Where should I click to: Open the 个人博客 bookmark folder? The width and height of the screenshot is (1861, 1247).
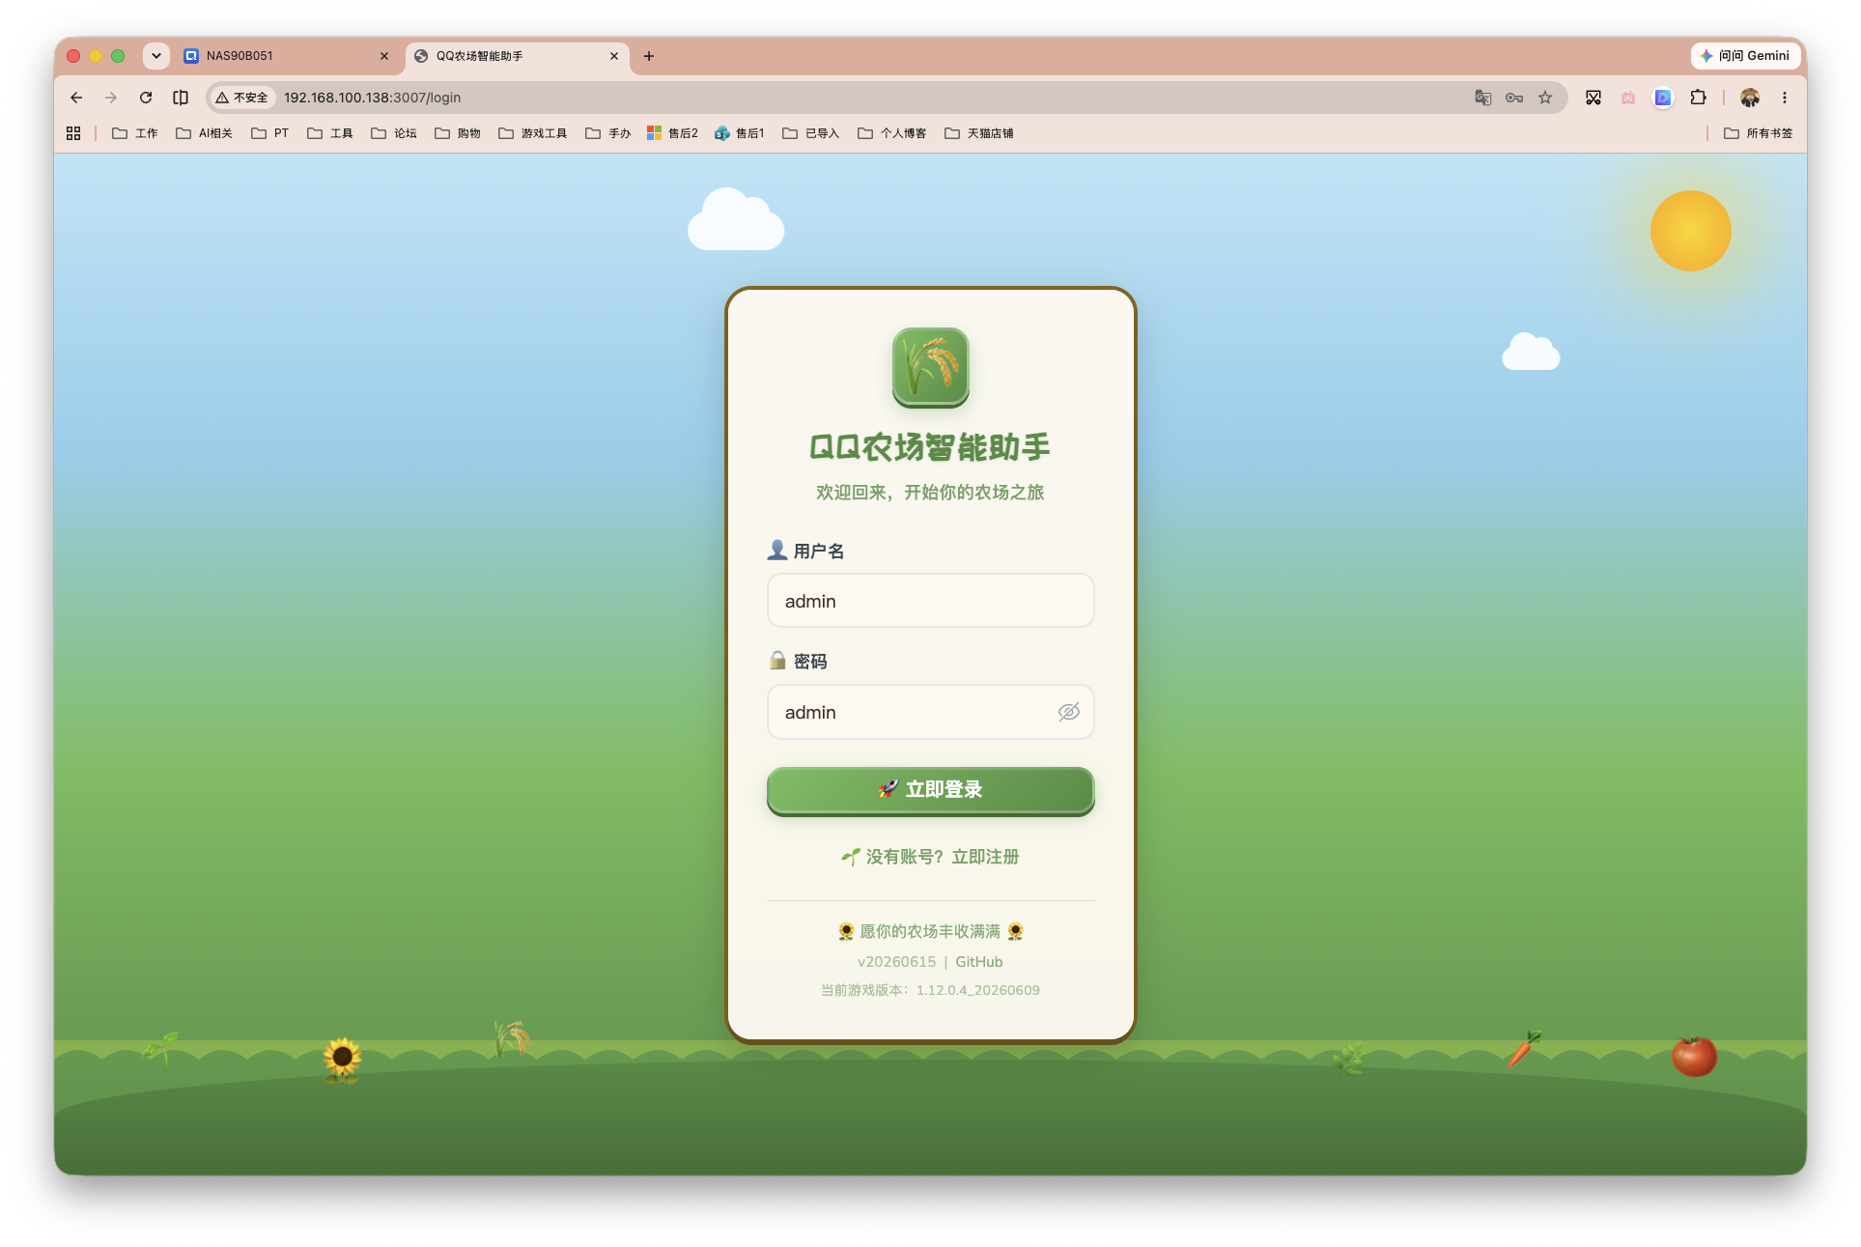[892, 133]
